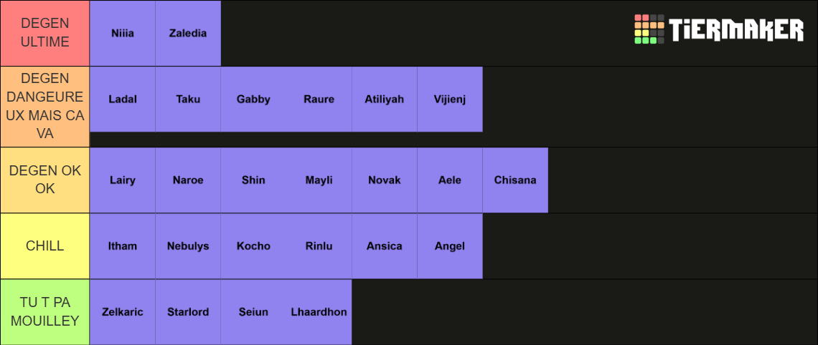Select the Angel tile

click(x=450, y=246)
